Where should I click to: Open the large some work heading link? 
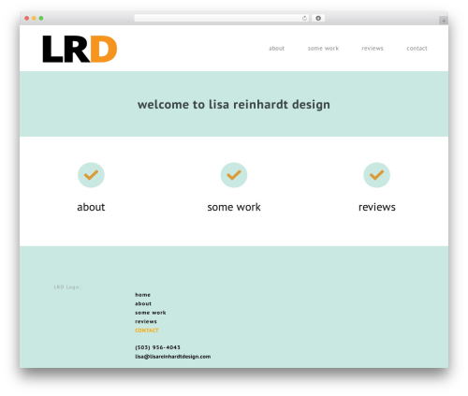point(234,207)
